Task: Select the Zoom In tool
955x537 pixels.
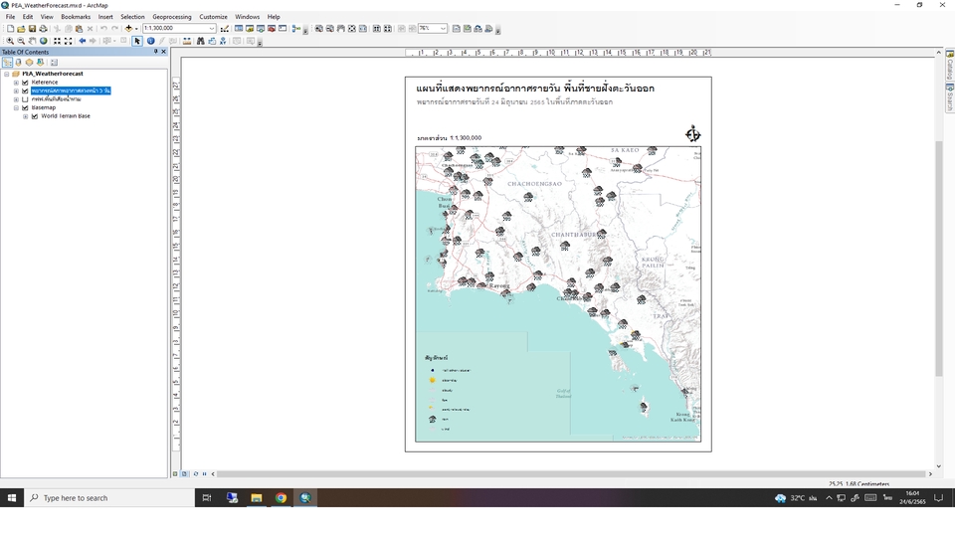Action: tap(10, 41)
